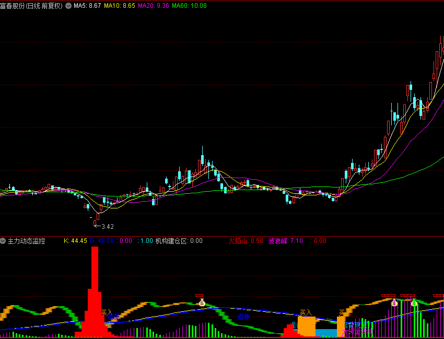Viewport: 444px width, 339px height.
Task: Click the 火焰山: 0.50 readout
Action: click(246, 241)
